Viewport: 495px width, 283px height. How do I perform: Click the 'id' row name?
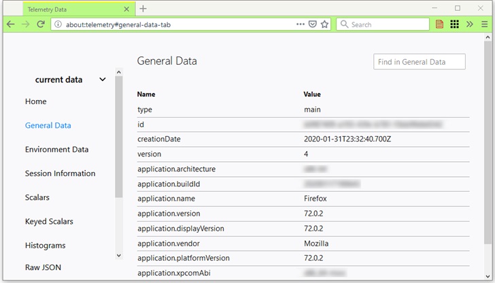point(141,124)
